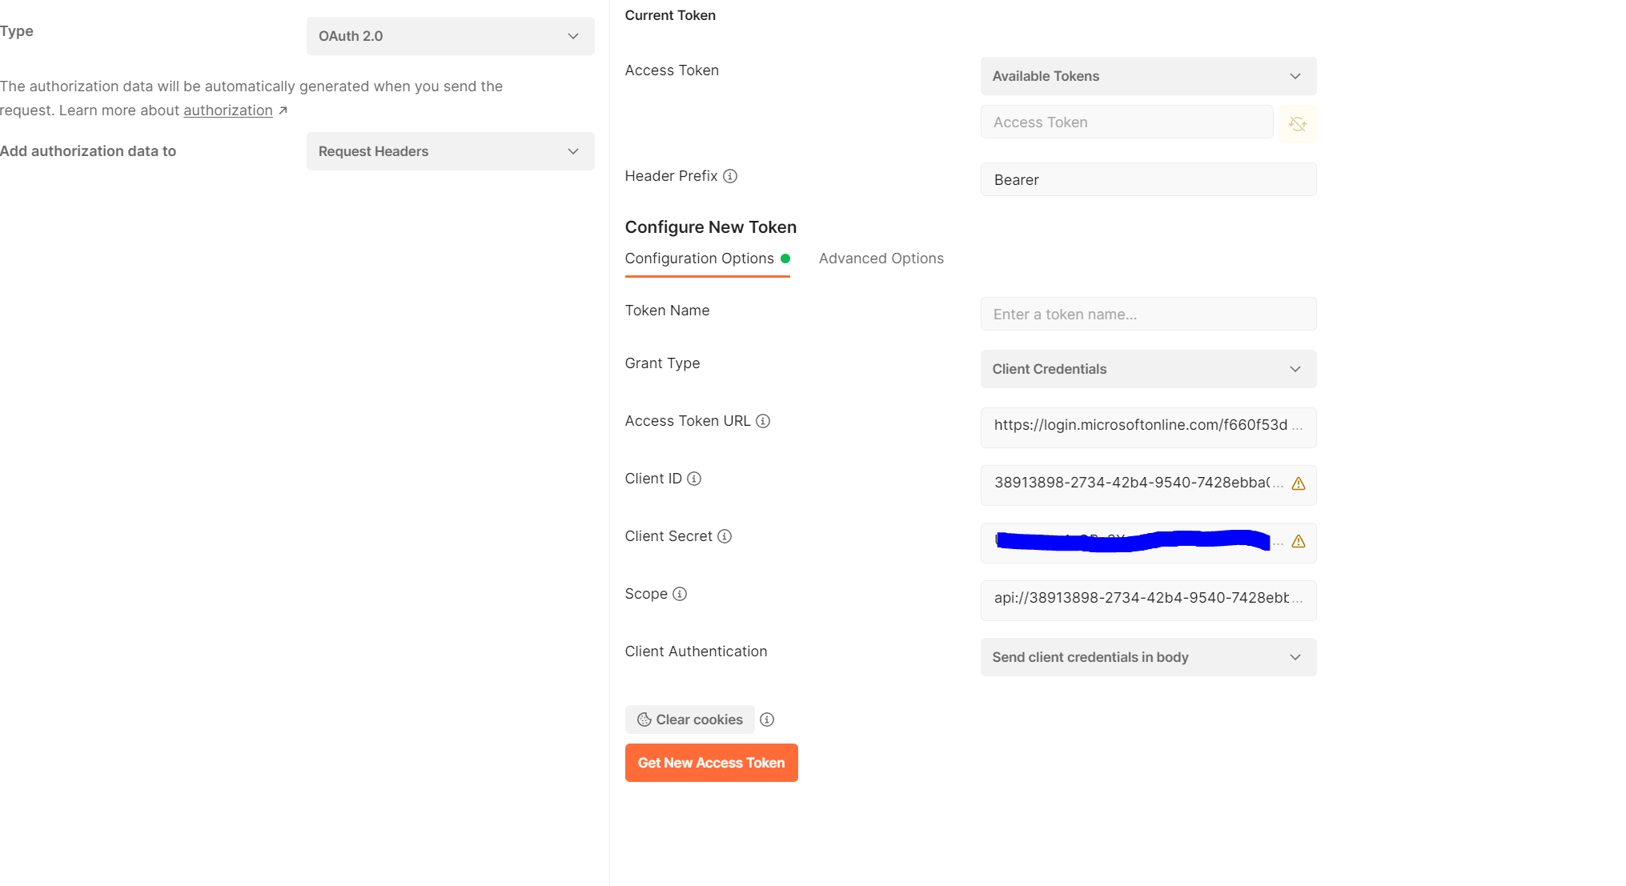1626x886 pixels.
Task: Click the warning triangle next to Client ID
Action: click(x=1297, y=484)
